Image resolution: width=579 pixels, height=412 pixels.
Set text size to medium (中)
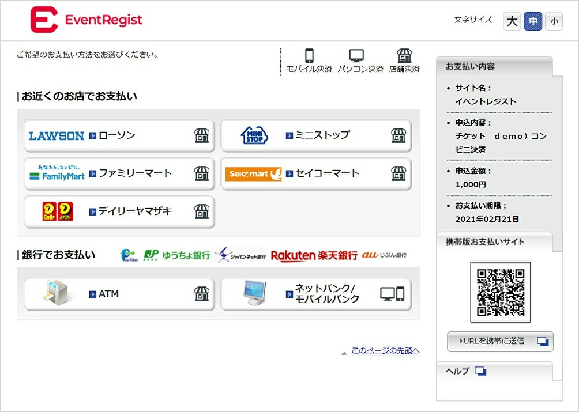pos(533,21)
